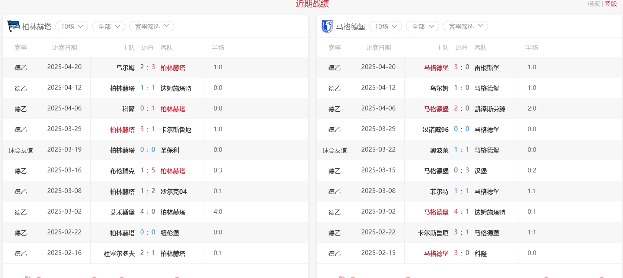623x278 pixels.
Task: Open Magdeburg's 赛事筛选 filter dropdown
Action: coord(465,26)
